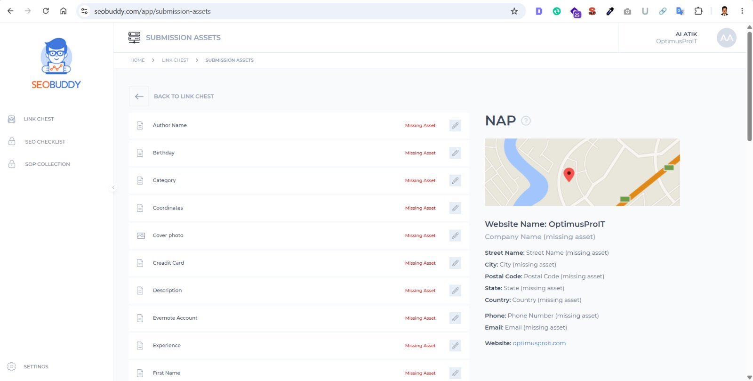
Task: Edit the Category asset pencil icon
Action: (455, 180)
